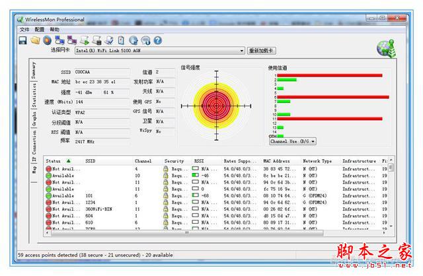This screenshot has width=423, height=276.
Task: Click the SSID field showing COOCAA
Action: pos(102,72)
